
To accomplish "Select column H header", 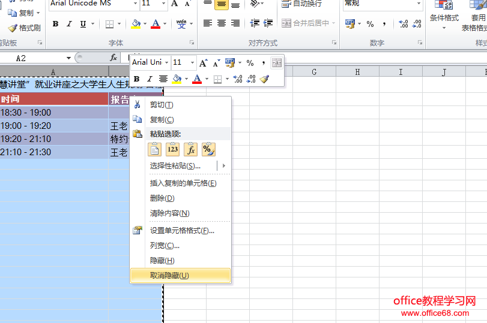I will pos(357,72).
